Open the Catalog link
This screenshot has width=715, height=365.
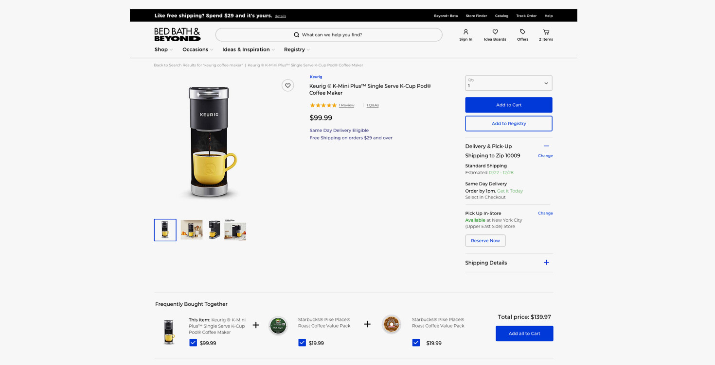tap(501, 16)
